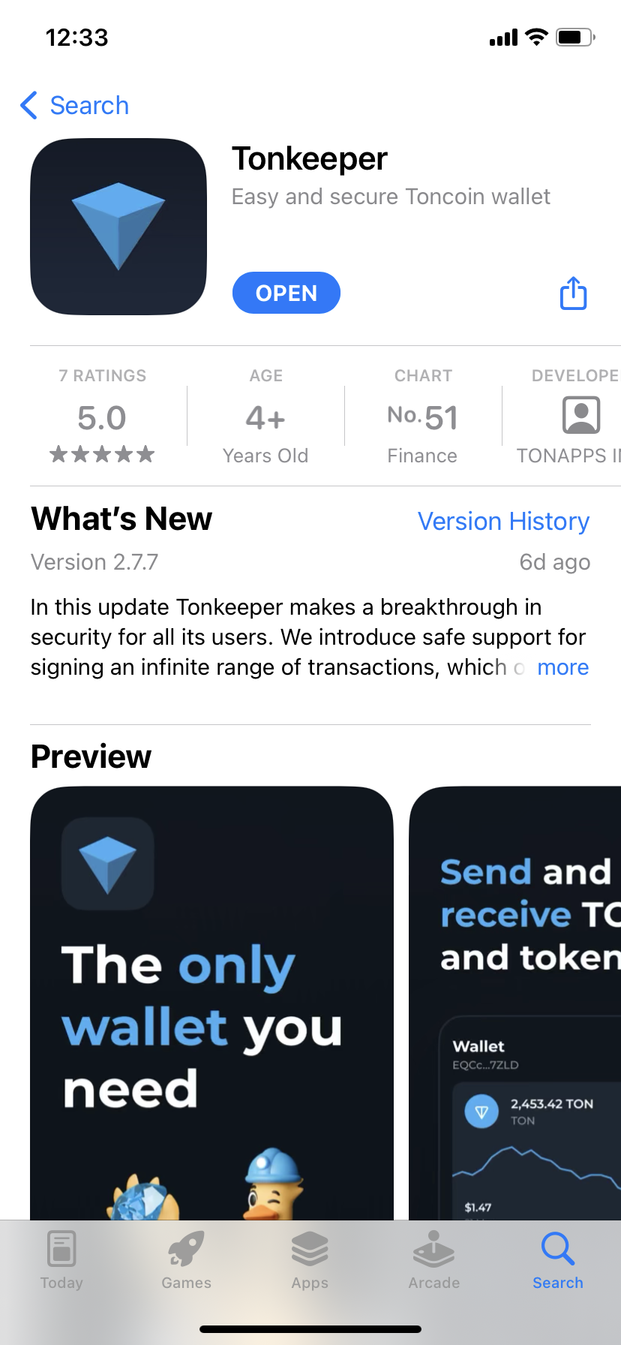The height and width of the screenshot is (1345, 621).
Task: Switch to the Games tab
Action: coord(186,1260)
